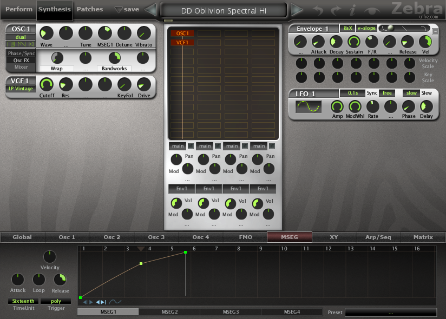Open the patch info 'i' icon
The image size is (446, 319).
352,10
